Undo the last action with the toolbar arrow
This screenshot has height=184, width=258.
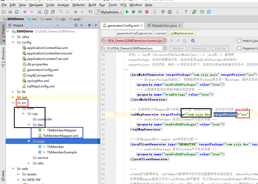[25, 12]
